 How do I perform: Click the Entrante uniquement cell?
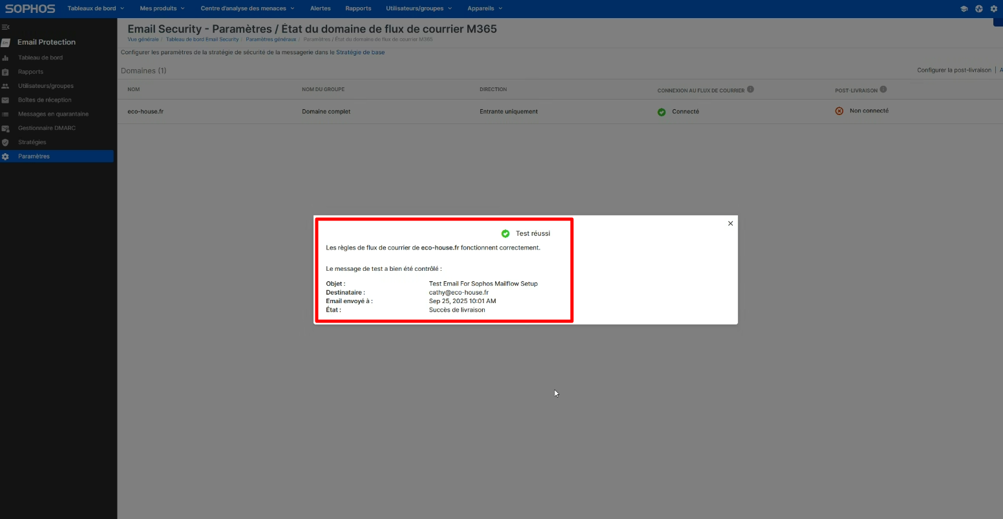pyautogui.click(x=509, y=112)
